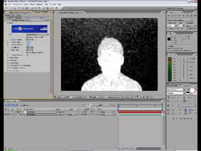Switch to the Project panel tab
This screenshot has height=151, width=201.
(x=37, y=13)
